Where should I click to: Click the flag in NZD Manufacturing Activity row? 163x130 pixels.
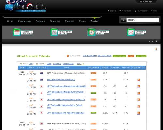pyautogui.click(x=41, y=80)
